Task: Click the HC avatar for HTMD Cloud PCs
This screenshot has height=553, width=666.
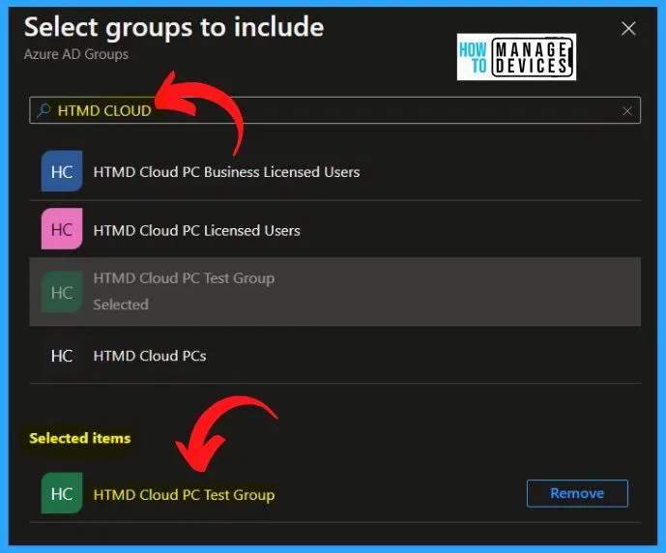Action: 62,356
